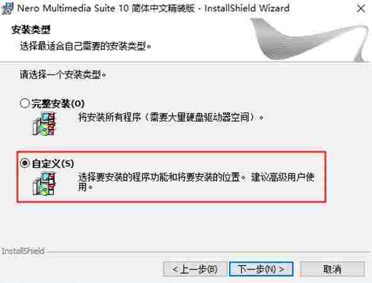This screenshot has width=372, height=283.
Task: Click the gray swoosh banner graphic
Action: coord(308,40)
